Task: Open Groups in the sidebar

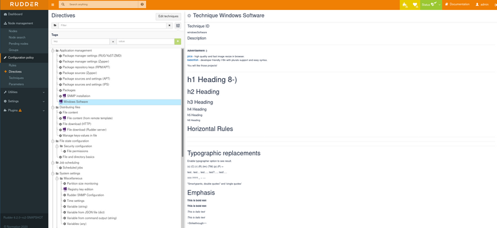Action: 14,50
